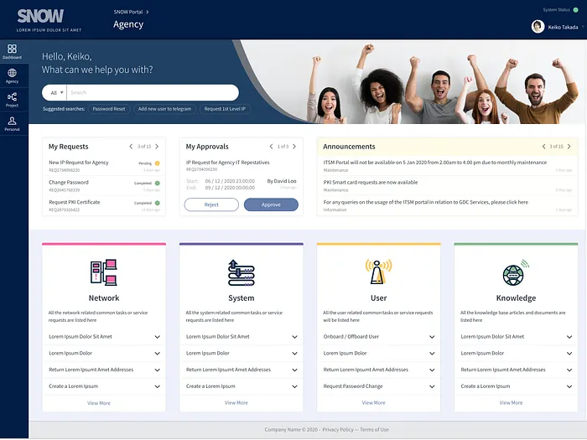The image size is (587, 440).
Task: Click View More in Network card
Action: click(99, 403)
